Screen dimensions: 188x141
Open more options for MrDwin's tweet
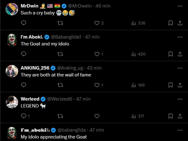[x=180, y=6]
